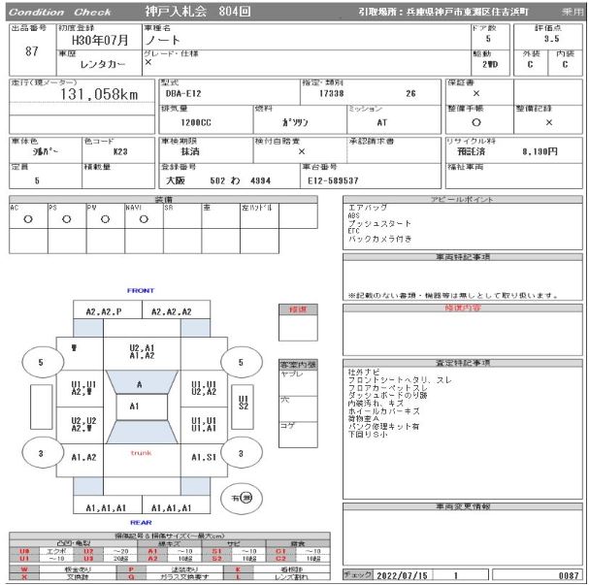Image resolution: width=589 pixels, height=585 pixels.
Task: Click the 評価点 score 3.5
Action: pos(551,39)
